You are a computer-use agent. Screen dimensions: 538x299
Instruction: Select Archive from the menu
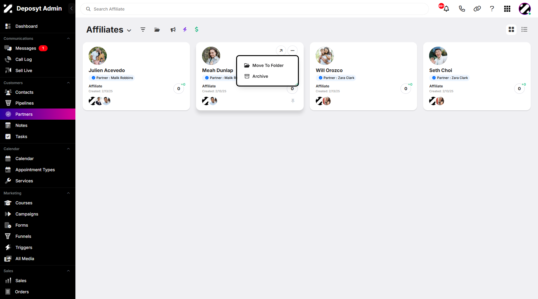click(x=268, y=76)
